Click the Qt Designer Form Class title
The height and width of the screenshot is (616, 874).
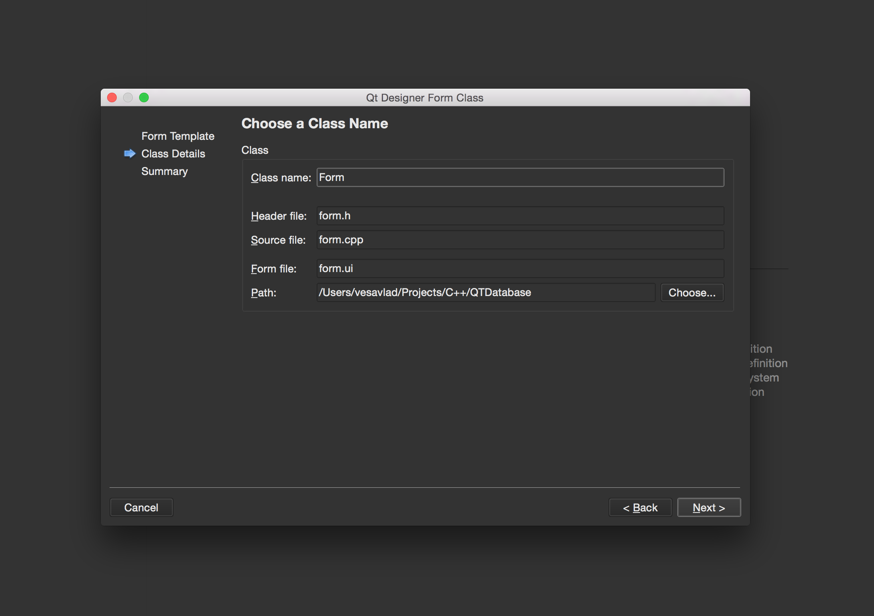425,98
